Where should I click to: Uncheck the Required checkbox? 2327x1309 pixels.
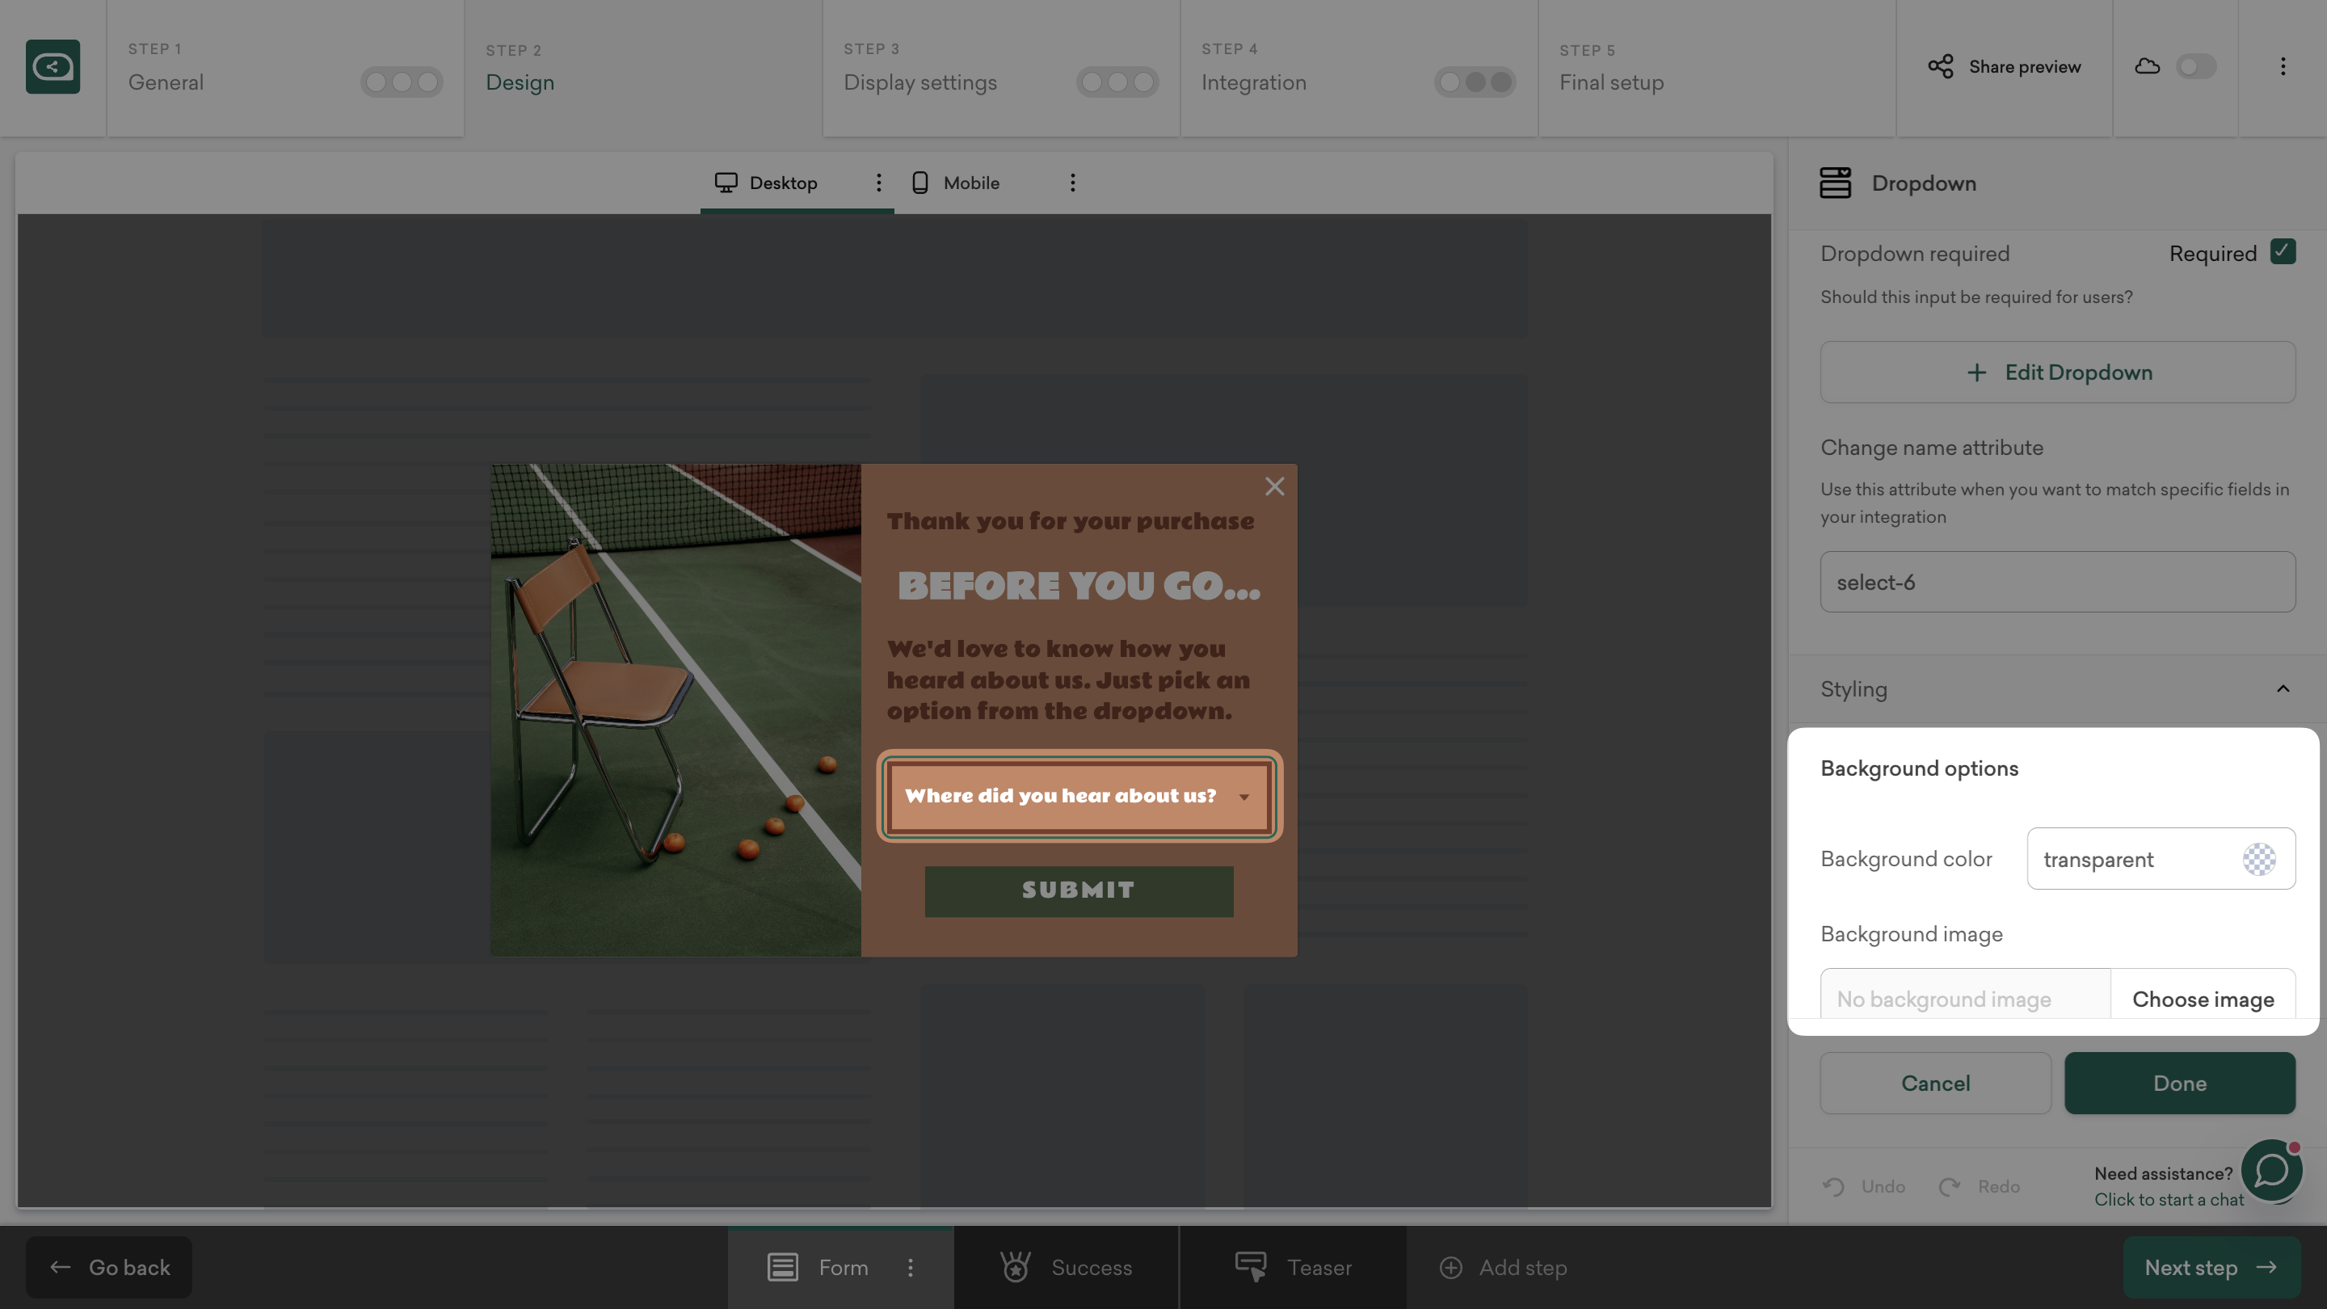[2282, 252]
